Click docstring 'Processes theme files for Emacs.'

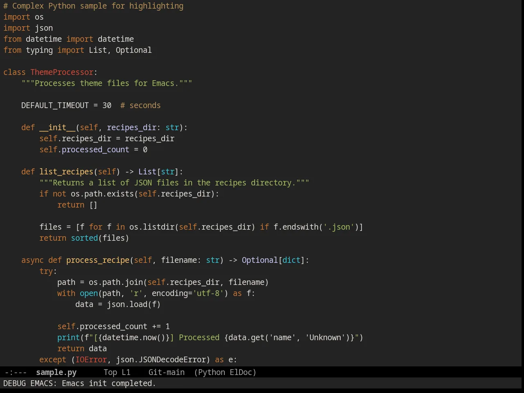point(106,83)
